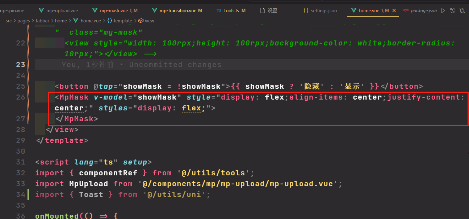
Task: Click line number 26 in the gutter
Action: coord(21,97)
